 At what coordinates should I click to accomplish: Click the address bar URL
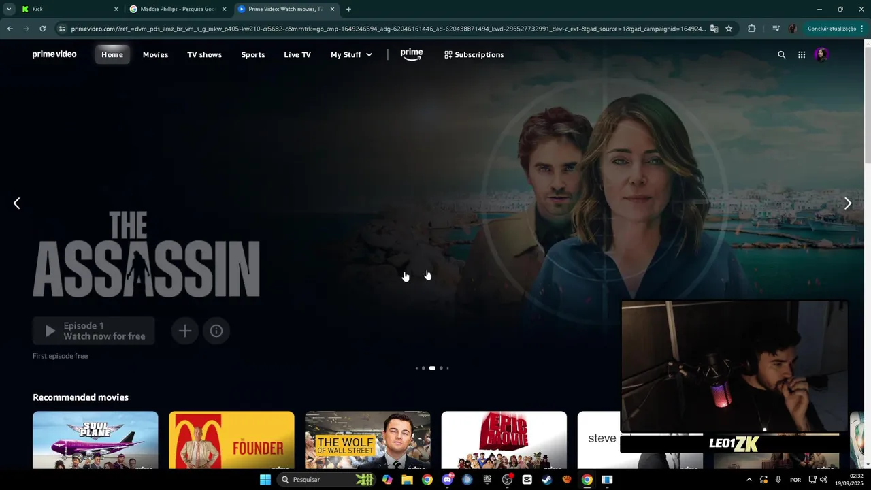388,29
